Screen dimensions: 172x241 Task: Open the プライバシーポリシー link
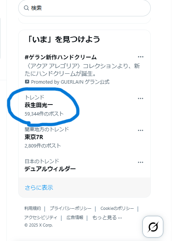(70, 208)
